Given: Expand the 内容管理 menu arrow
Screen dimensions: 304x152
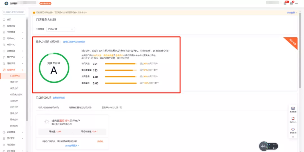Looking at the screenshot, I should pos(23,132).
